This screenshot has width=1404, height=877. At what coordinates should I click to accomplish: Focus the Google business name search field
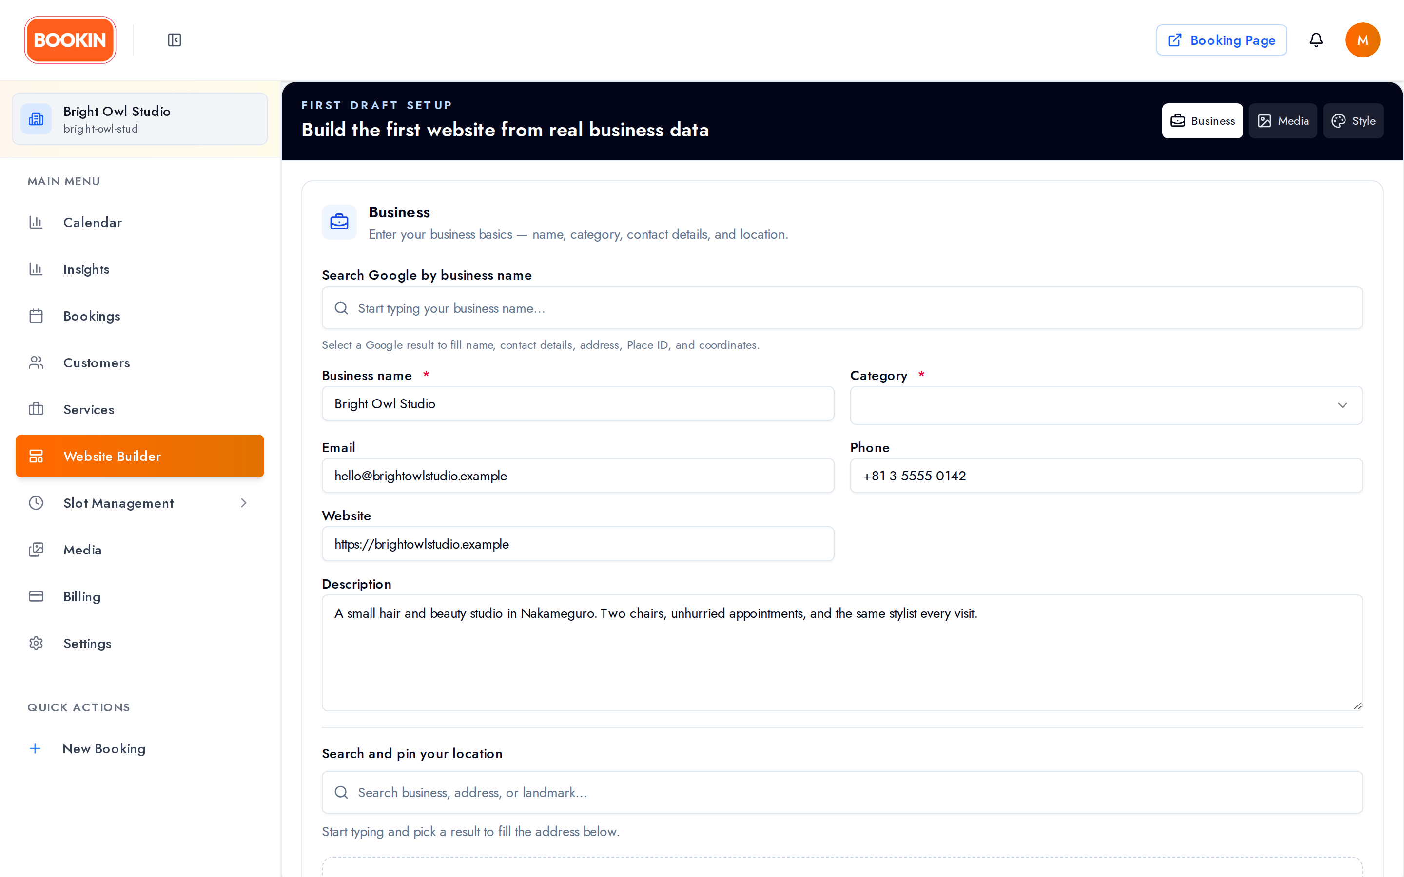[x=842, y=308]
